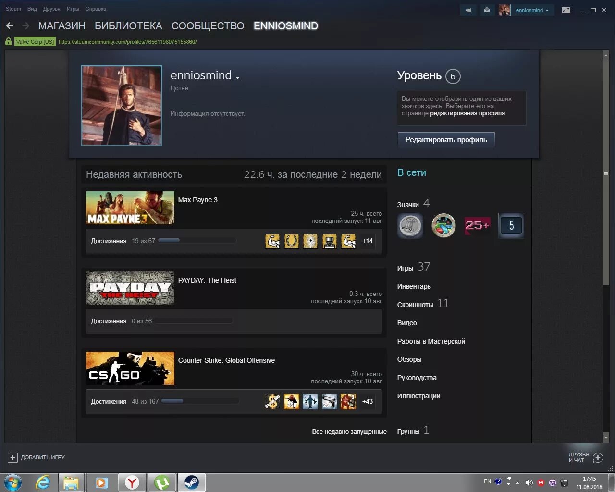Open the 25+ games badge
Image resolution: width=615 pixels, height=492 pixels.
point(477,225)
